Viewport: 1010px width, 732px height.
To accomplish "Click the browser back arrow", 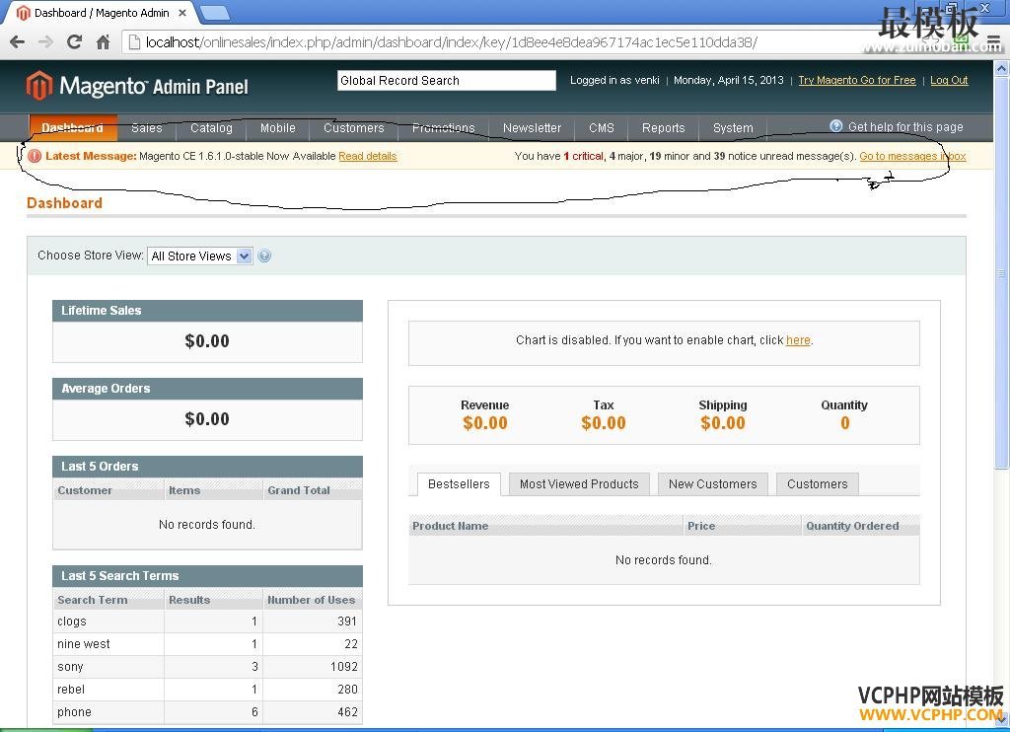I will point(18,42).
